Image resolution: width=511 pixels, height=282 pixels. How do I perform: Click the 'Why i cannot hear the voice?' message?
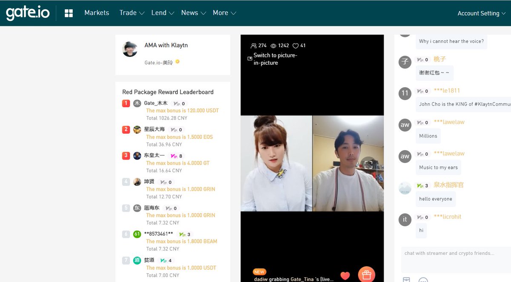coord(451,41)
